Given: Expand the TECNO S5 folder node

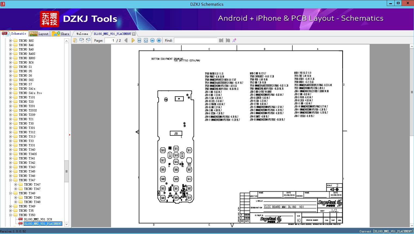Looking at the screenshot, I should 10,71.
